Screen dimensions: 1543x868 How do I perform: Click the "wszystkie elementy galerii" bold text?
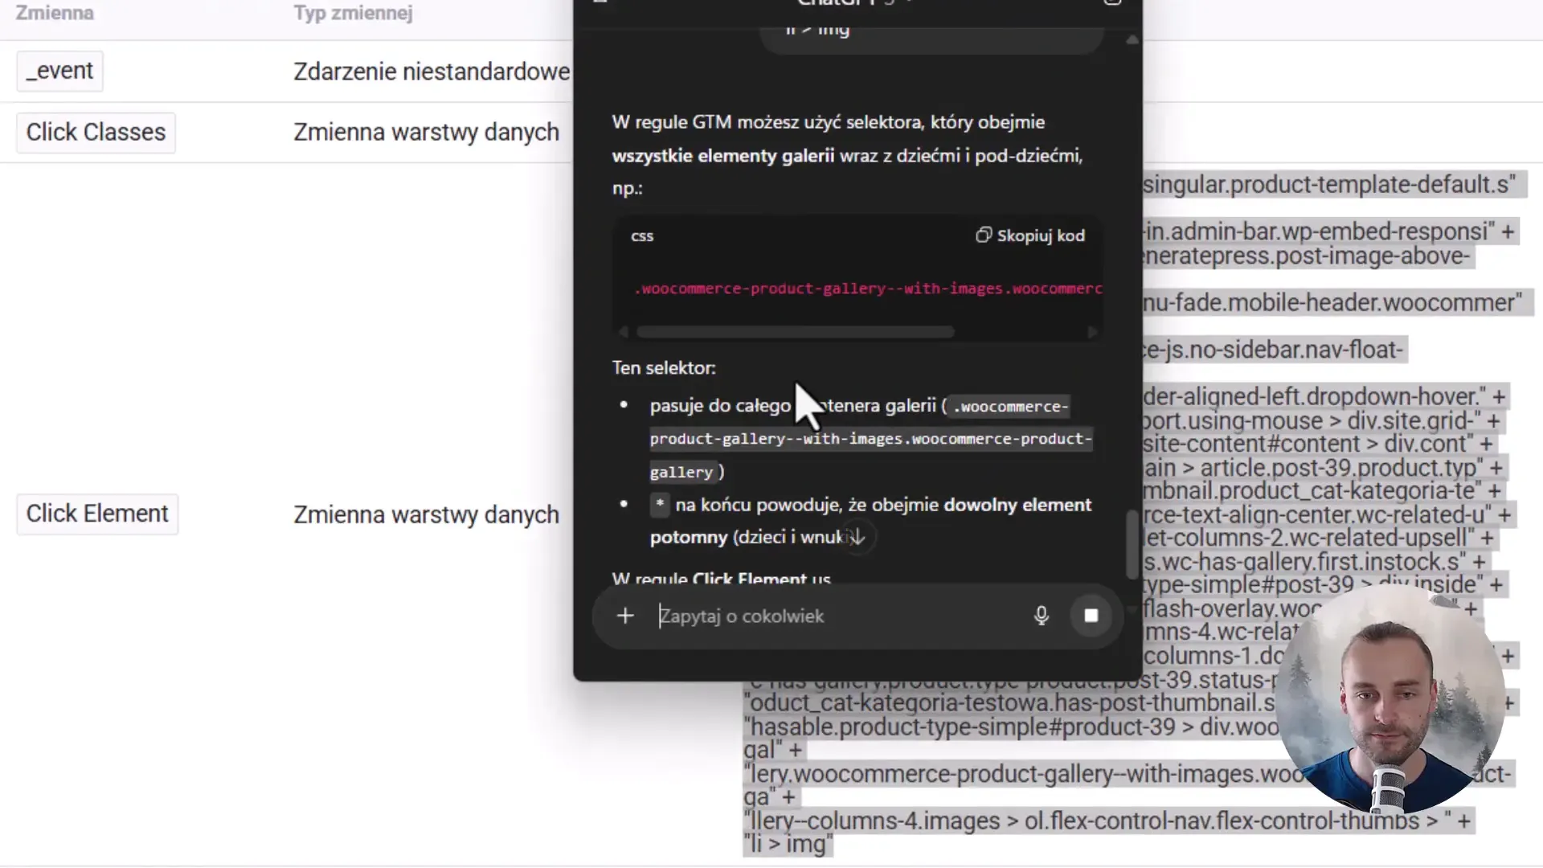(x=723, y=156)
